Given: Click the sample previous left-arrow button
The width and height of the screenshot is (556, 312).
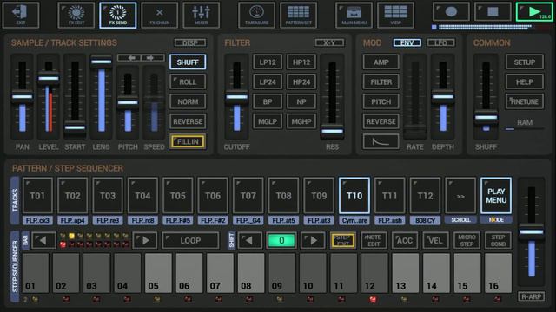Looking at the screenshot, I should [129, 58].
